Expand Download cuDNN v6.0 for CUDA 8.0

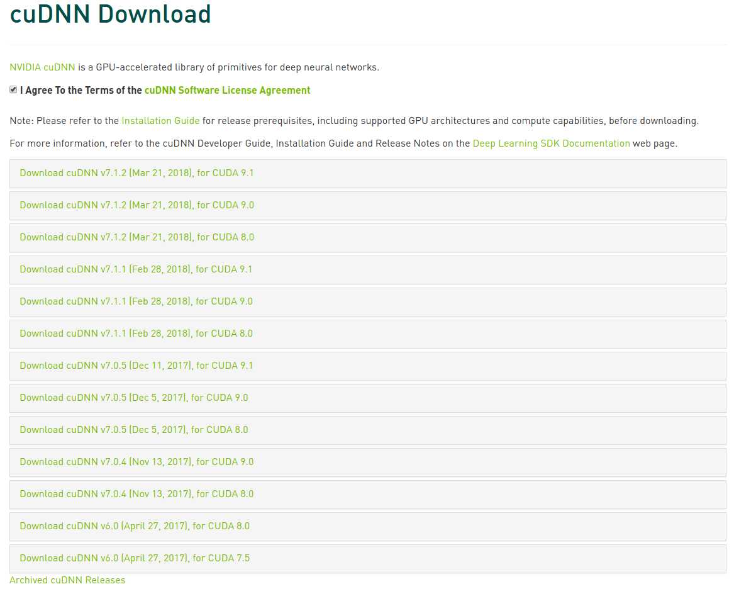(367, 526)
